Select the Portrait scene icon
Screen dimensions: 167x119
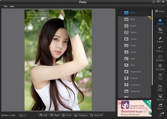pos(126,78)
